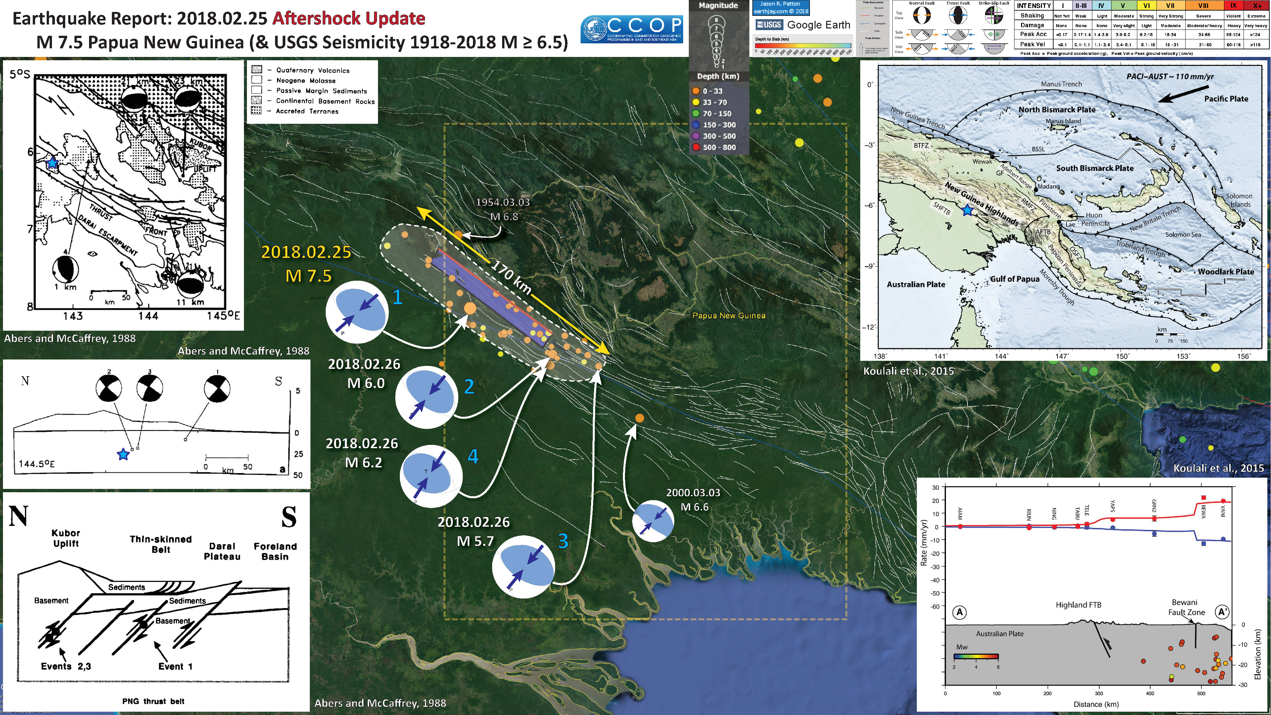Click the CCOP logo
Viewport: 1271px width, 715px height.
[x=632, y=29]
